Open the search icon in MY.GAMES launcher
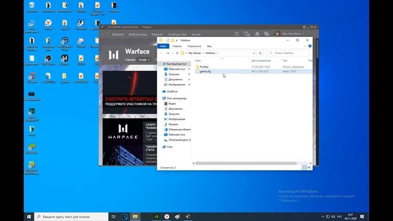Screen dimensions: 393x221 (x=236, y=34)
